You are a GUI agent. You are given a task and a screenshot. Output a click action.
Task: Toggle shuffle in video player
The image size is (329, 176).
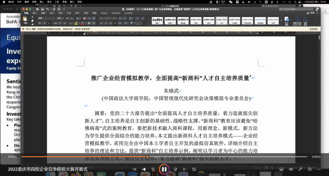[134, 169]
